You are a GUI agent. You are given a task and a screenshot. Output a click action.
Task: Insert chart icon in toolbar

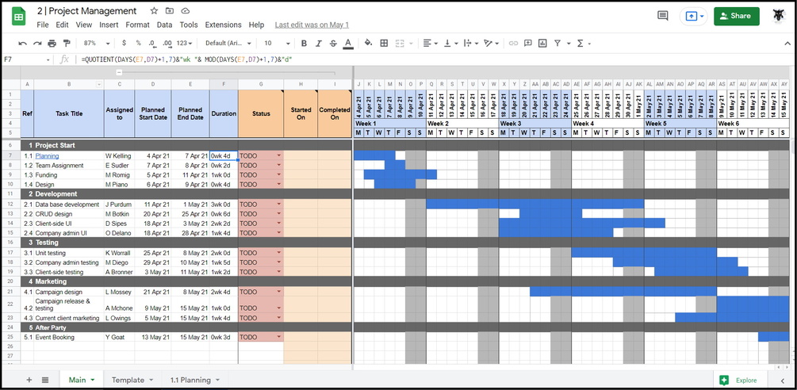pyautogui.click(x=543, y=43)
